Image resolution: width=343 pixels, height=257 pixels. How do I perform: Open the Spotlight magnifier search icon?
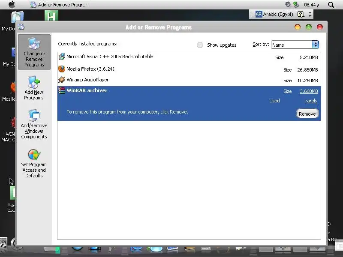331,5
